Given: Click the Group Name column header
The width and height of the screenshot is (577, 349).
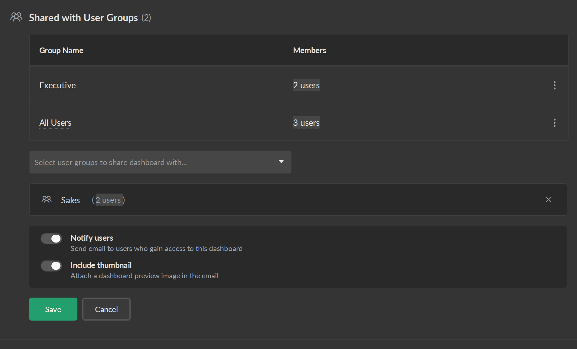Looking at the screenshot, I should [61, 51].
